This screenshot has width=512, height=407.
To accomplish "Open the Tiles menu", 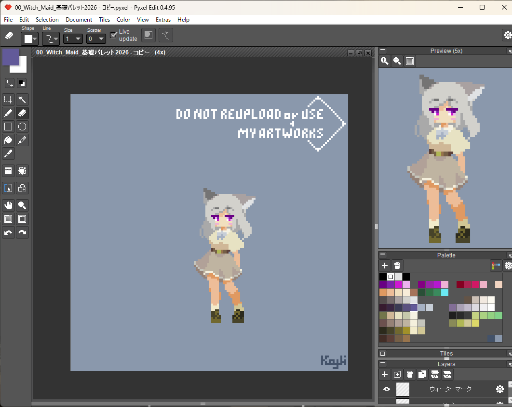I will (104, 20).
